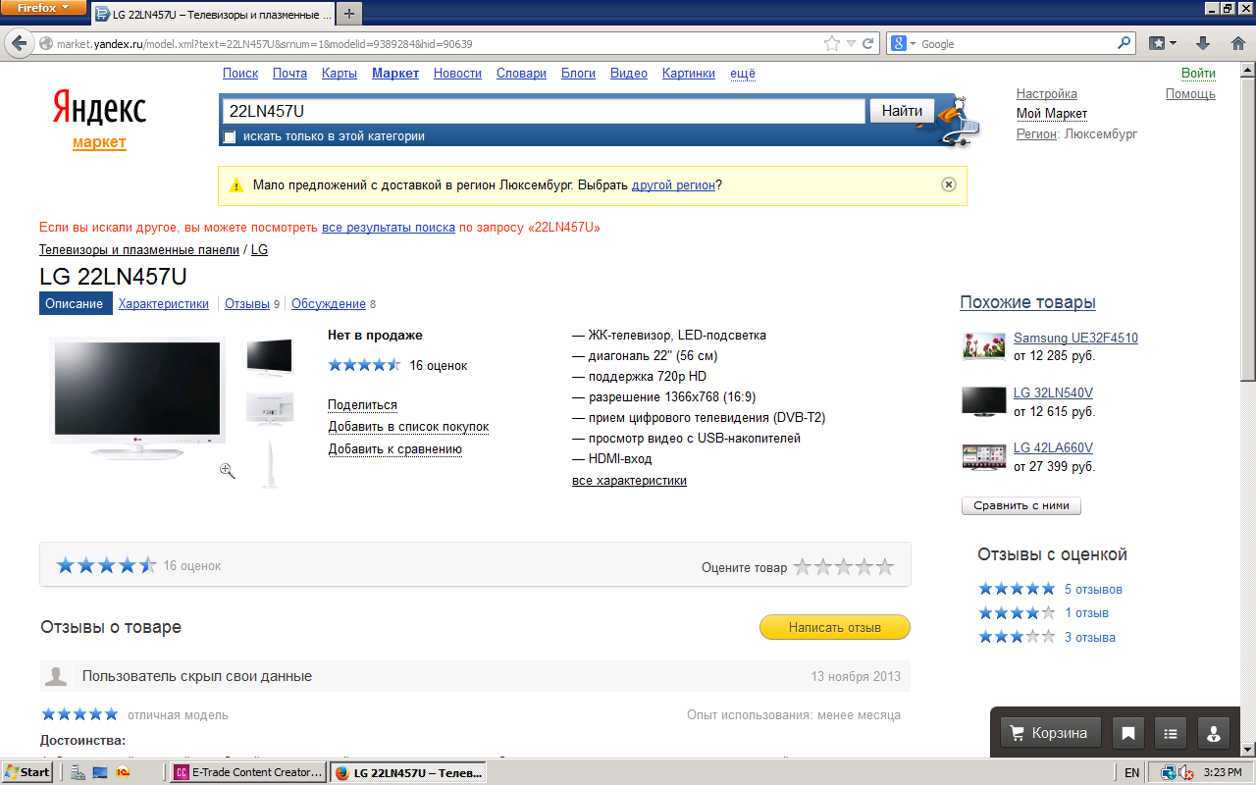
Task: Click the Яндекс logo
Action: (99, 109)
